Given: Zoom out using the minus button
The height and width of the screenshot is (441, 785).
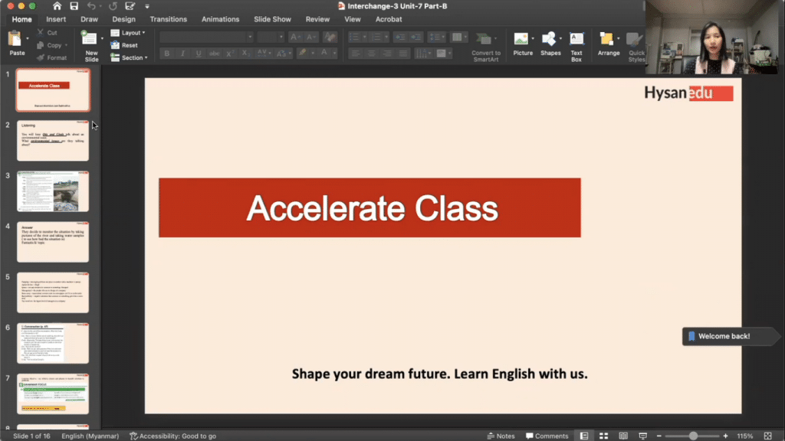Looking at the screenshot, I should 659,436.
